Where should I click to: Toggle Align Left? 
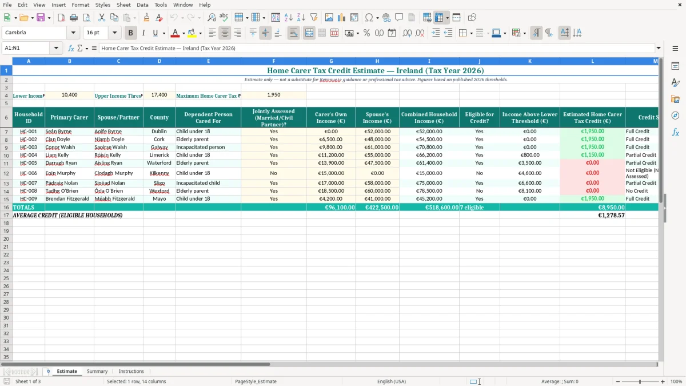pyautogui.click(x=212, y=33)
